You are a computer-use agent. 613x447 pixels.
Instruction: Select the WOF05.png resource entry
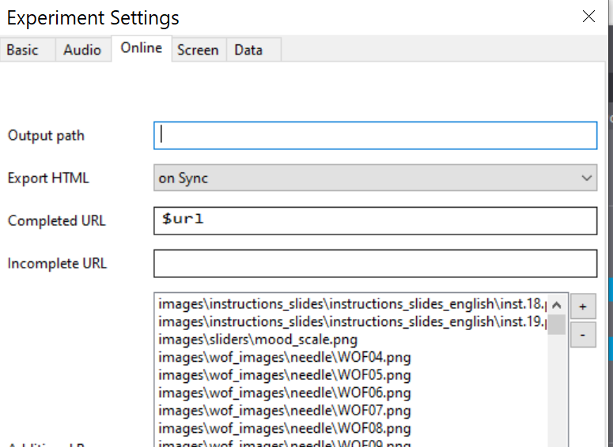pyautogui.click(x=285, y=375)
